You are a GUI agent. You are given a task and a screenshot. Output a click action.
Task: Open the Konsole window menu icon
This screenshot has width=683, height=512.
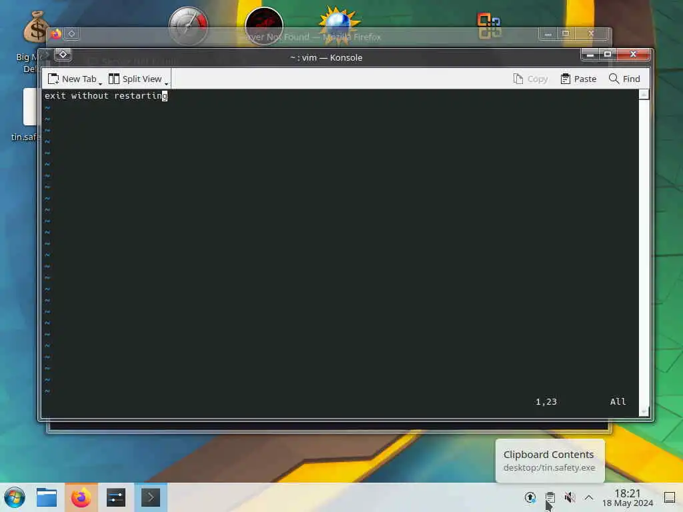coord(63,55)
